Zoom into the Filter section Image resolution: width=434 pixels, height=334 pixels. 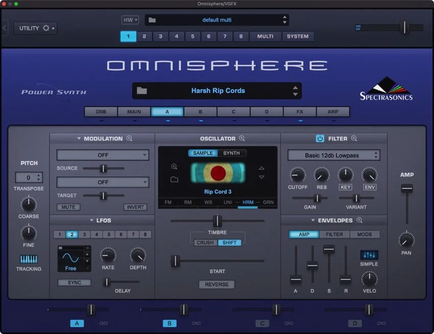click(354, 138)
